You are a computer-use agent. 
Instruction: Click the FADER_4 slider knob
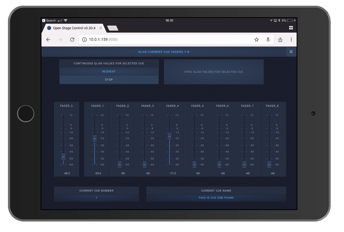pyautogui.click(x=169, y=136)
